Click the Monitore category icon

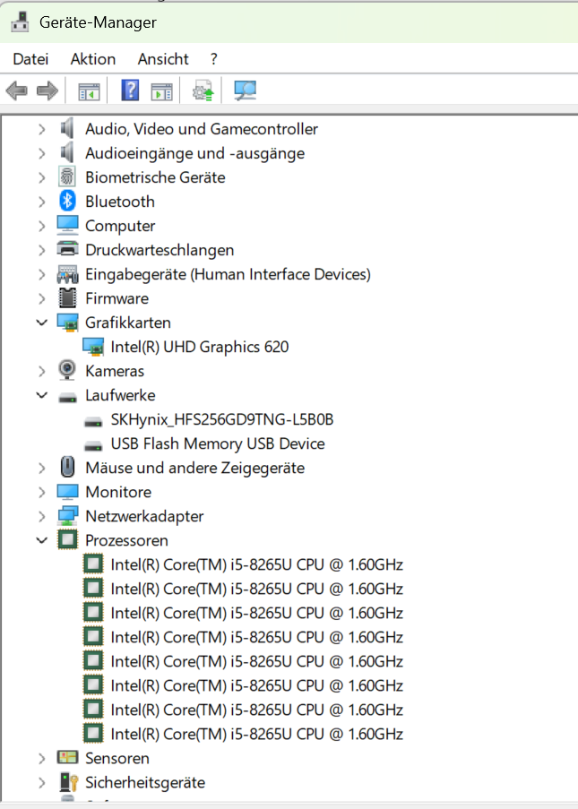point(67,492)
